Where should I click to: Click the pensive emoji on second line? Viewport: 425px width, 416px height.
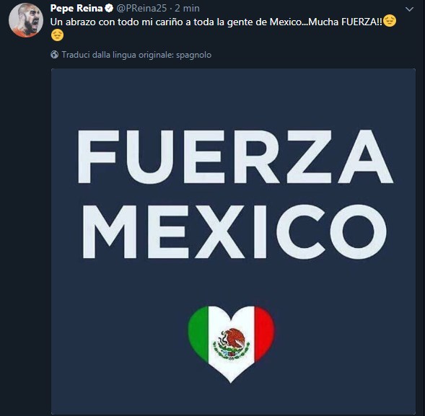pyautogui.click(x=57, y=35)
